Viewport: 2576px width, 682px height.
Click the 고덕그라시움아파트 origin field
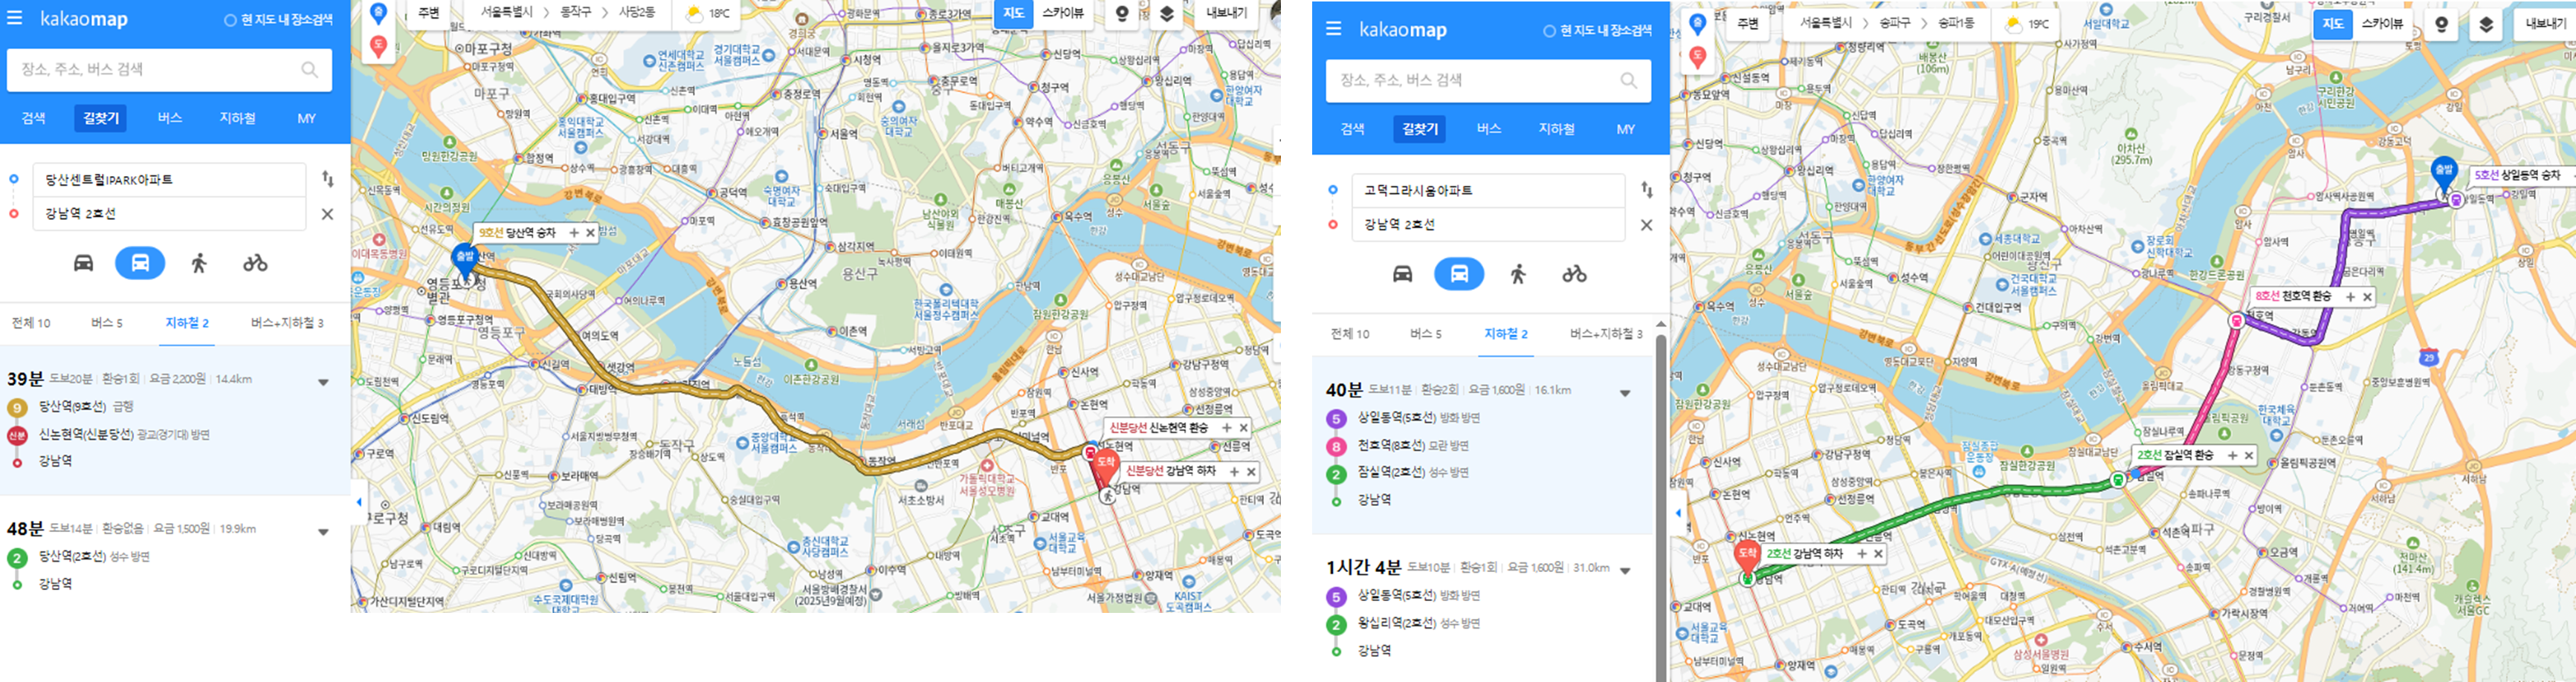(x=1488, y=191)
